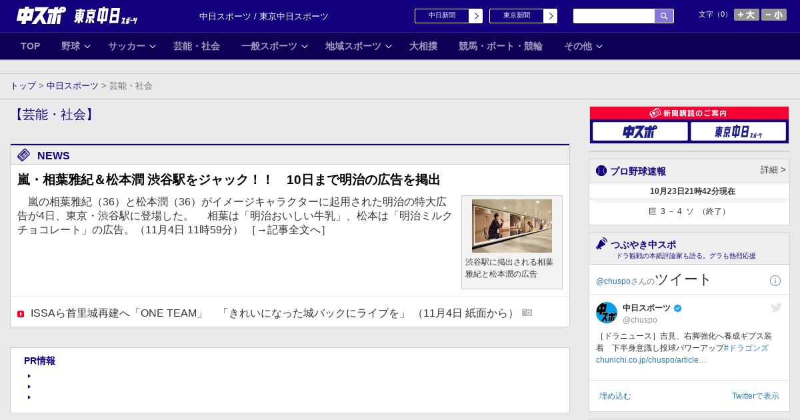
Task: Click the arrow beside 中日新聞
Action: click(x=476, y=16)
